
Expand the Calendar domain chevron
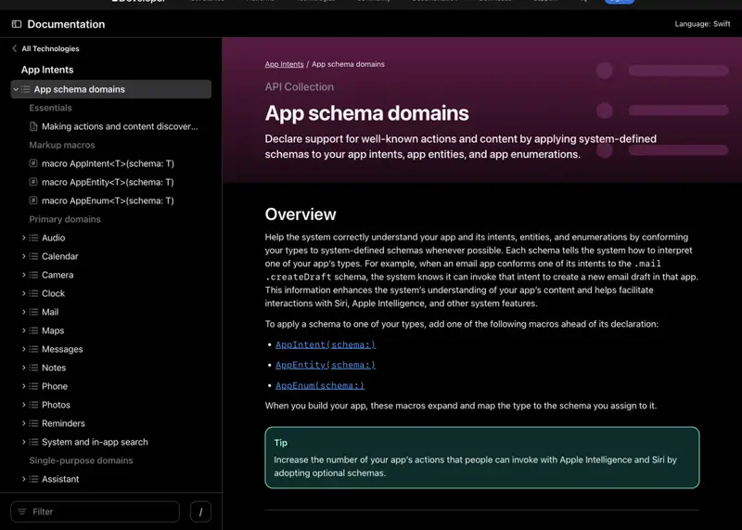coord(24,256)
